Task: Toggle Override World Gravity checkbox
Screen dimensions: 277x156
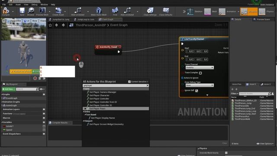Action: 226,153
